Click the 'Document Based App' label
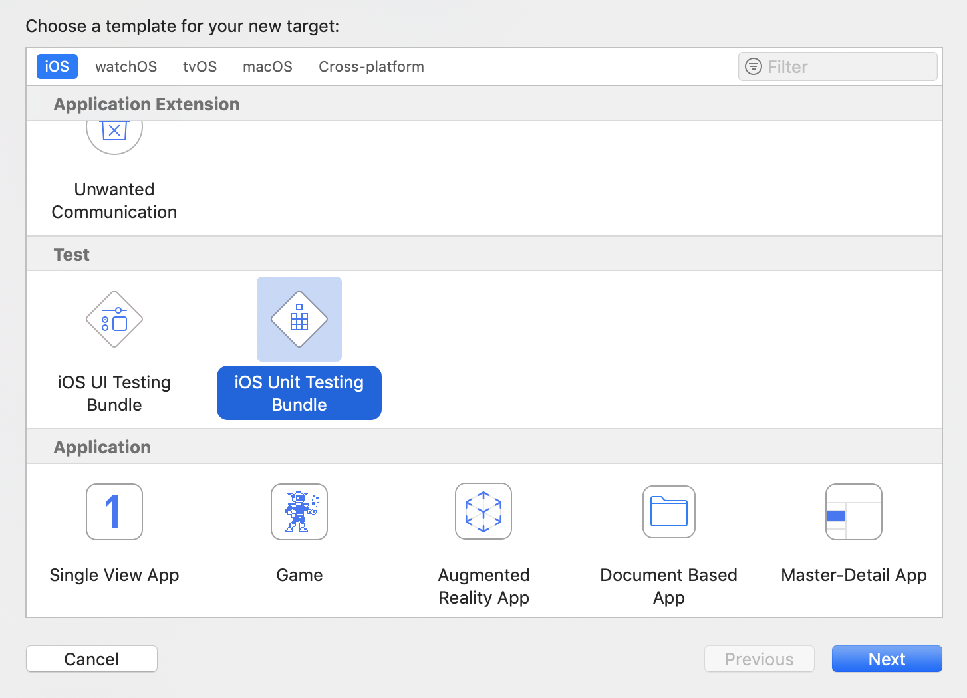This screenshot has height=698, width=967. point(669,586)
